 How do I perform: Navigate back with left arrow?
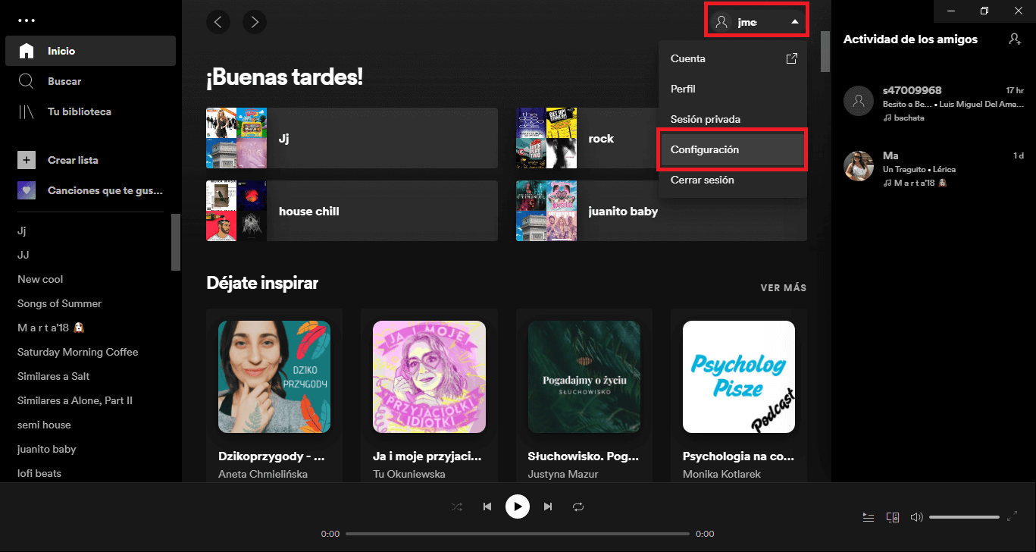click(x=218, y=22)
